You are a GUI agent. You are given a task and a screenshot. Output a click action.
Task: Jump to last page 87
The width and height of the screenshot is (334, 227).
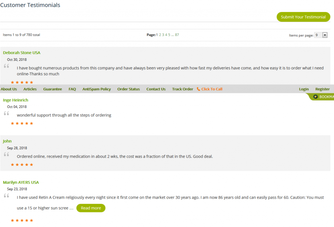[177, 35]
